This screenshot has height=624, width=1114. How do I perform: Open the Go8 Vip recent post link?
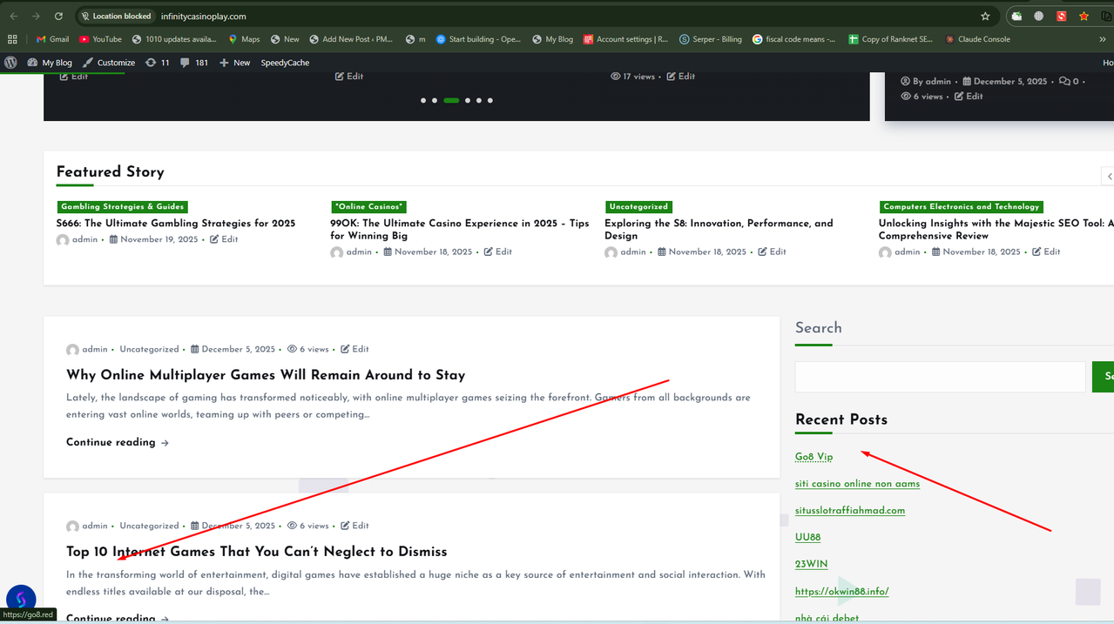pos(814,457)
